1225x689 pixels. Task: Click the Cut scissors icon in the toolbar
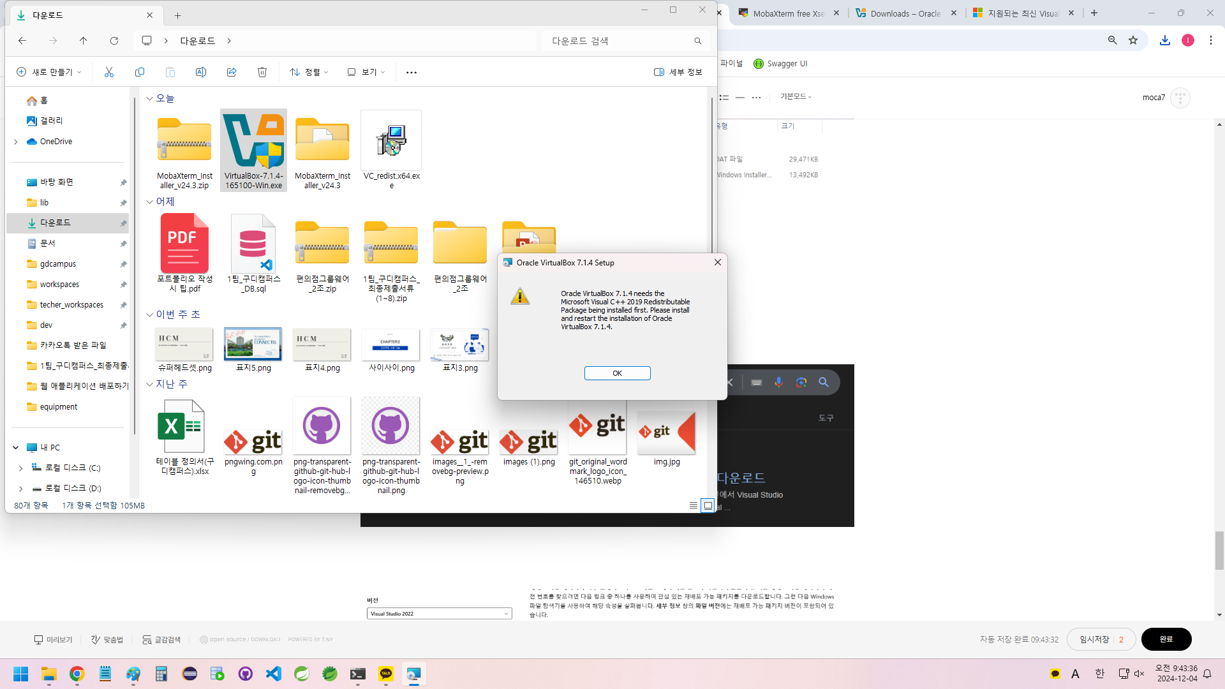pyautogui.click(x=109, y=72)
